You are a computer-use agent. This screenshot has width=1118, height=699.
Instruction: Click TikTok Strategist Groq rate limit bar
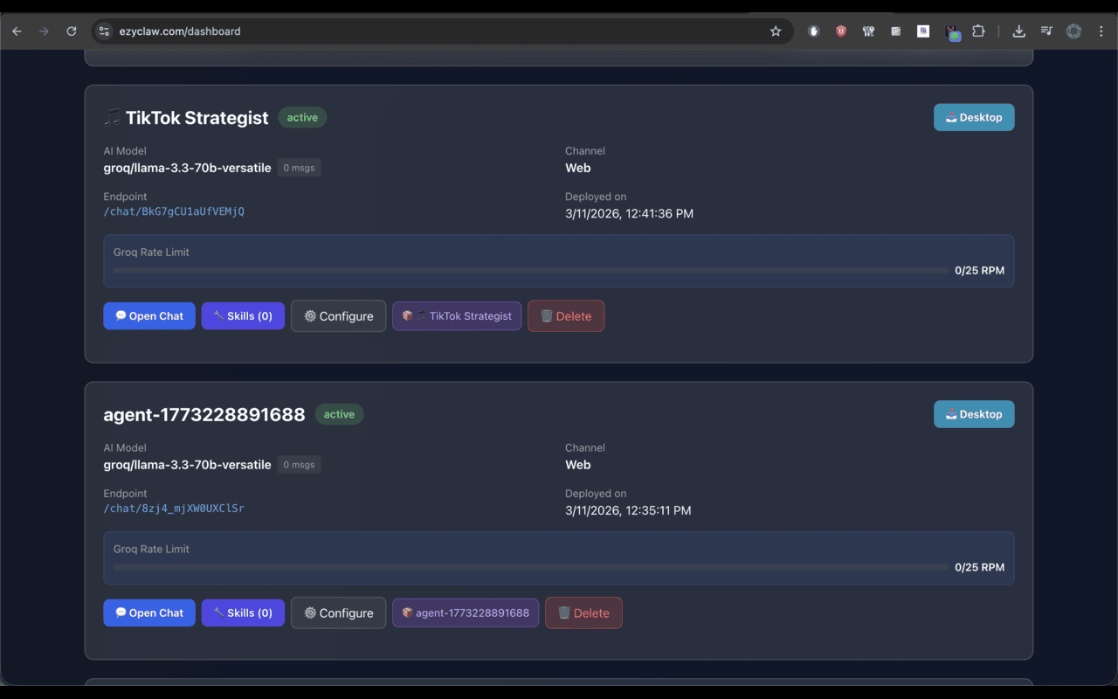[x=530, y=271]
